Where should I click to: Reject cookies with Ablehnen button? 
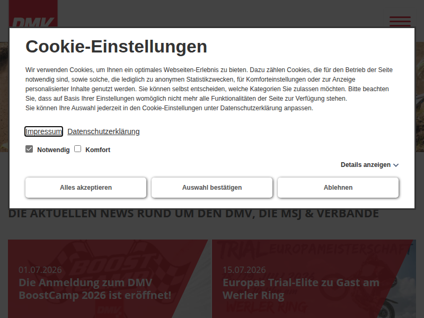[338, 188]
